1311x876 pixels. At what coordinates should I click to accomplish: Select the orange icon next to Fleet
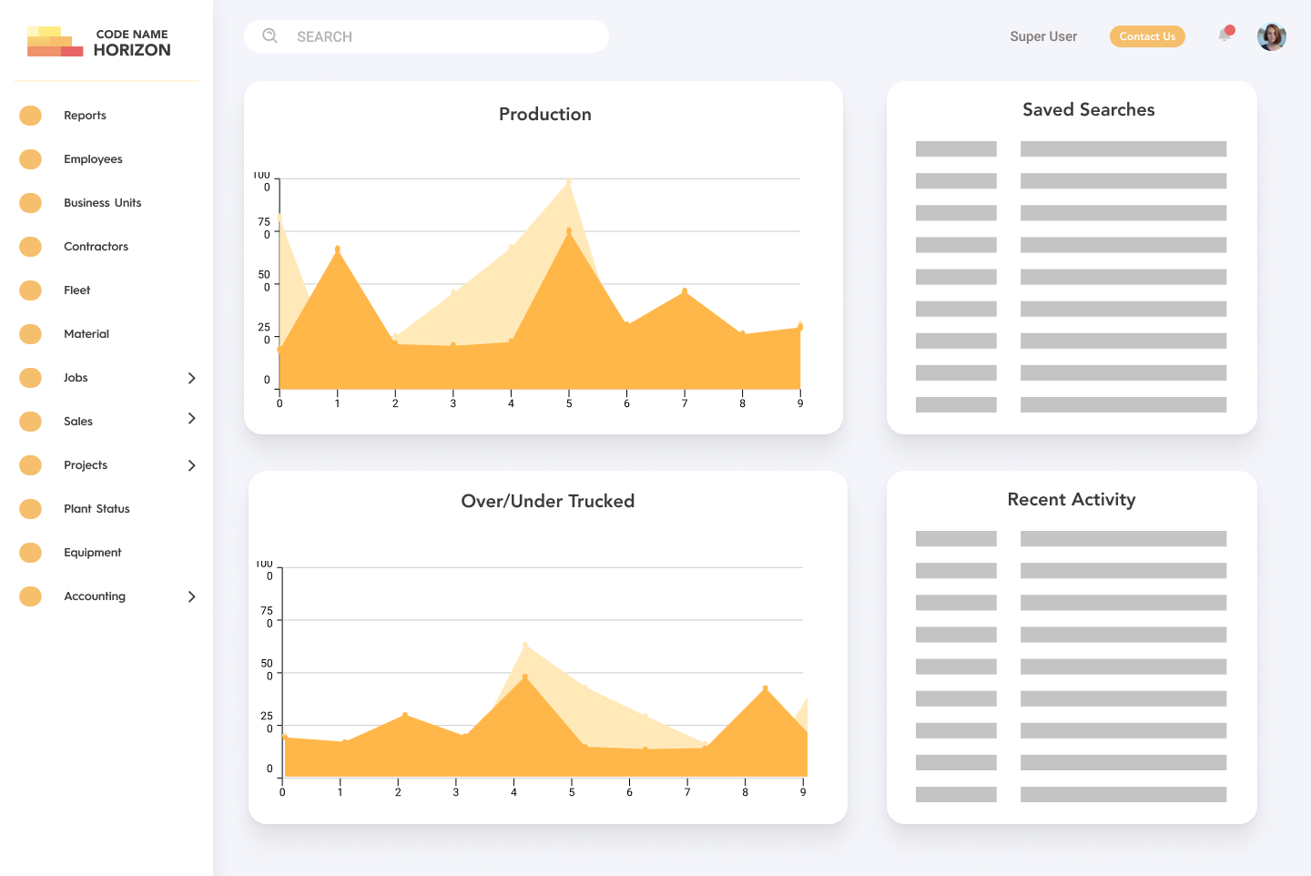[31, 290]
